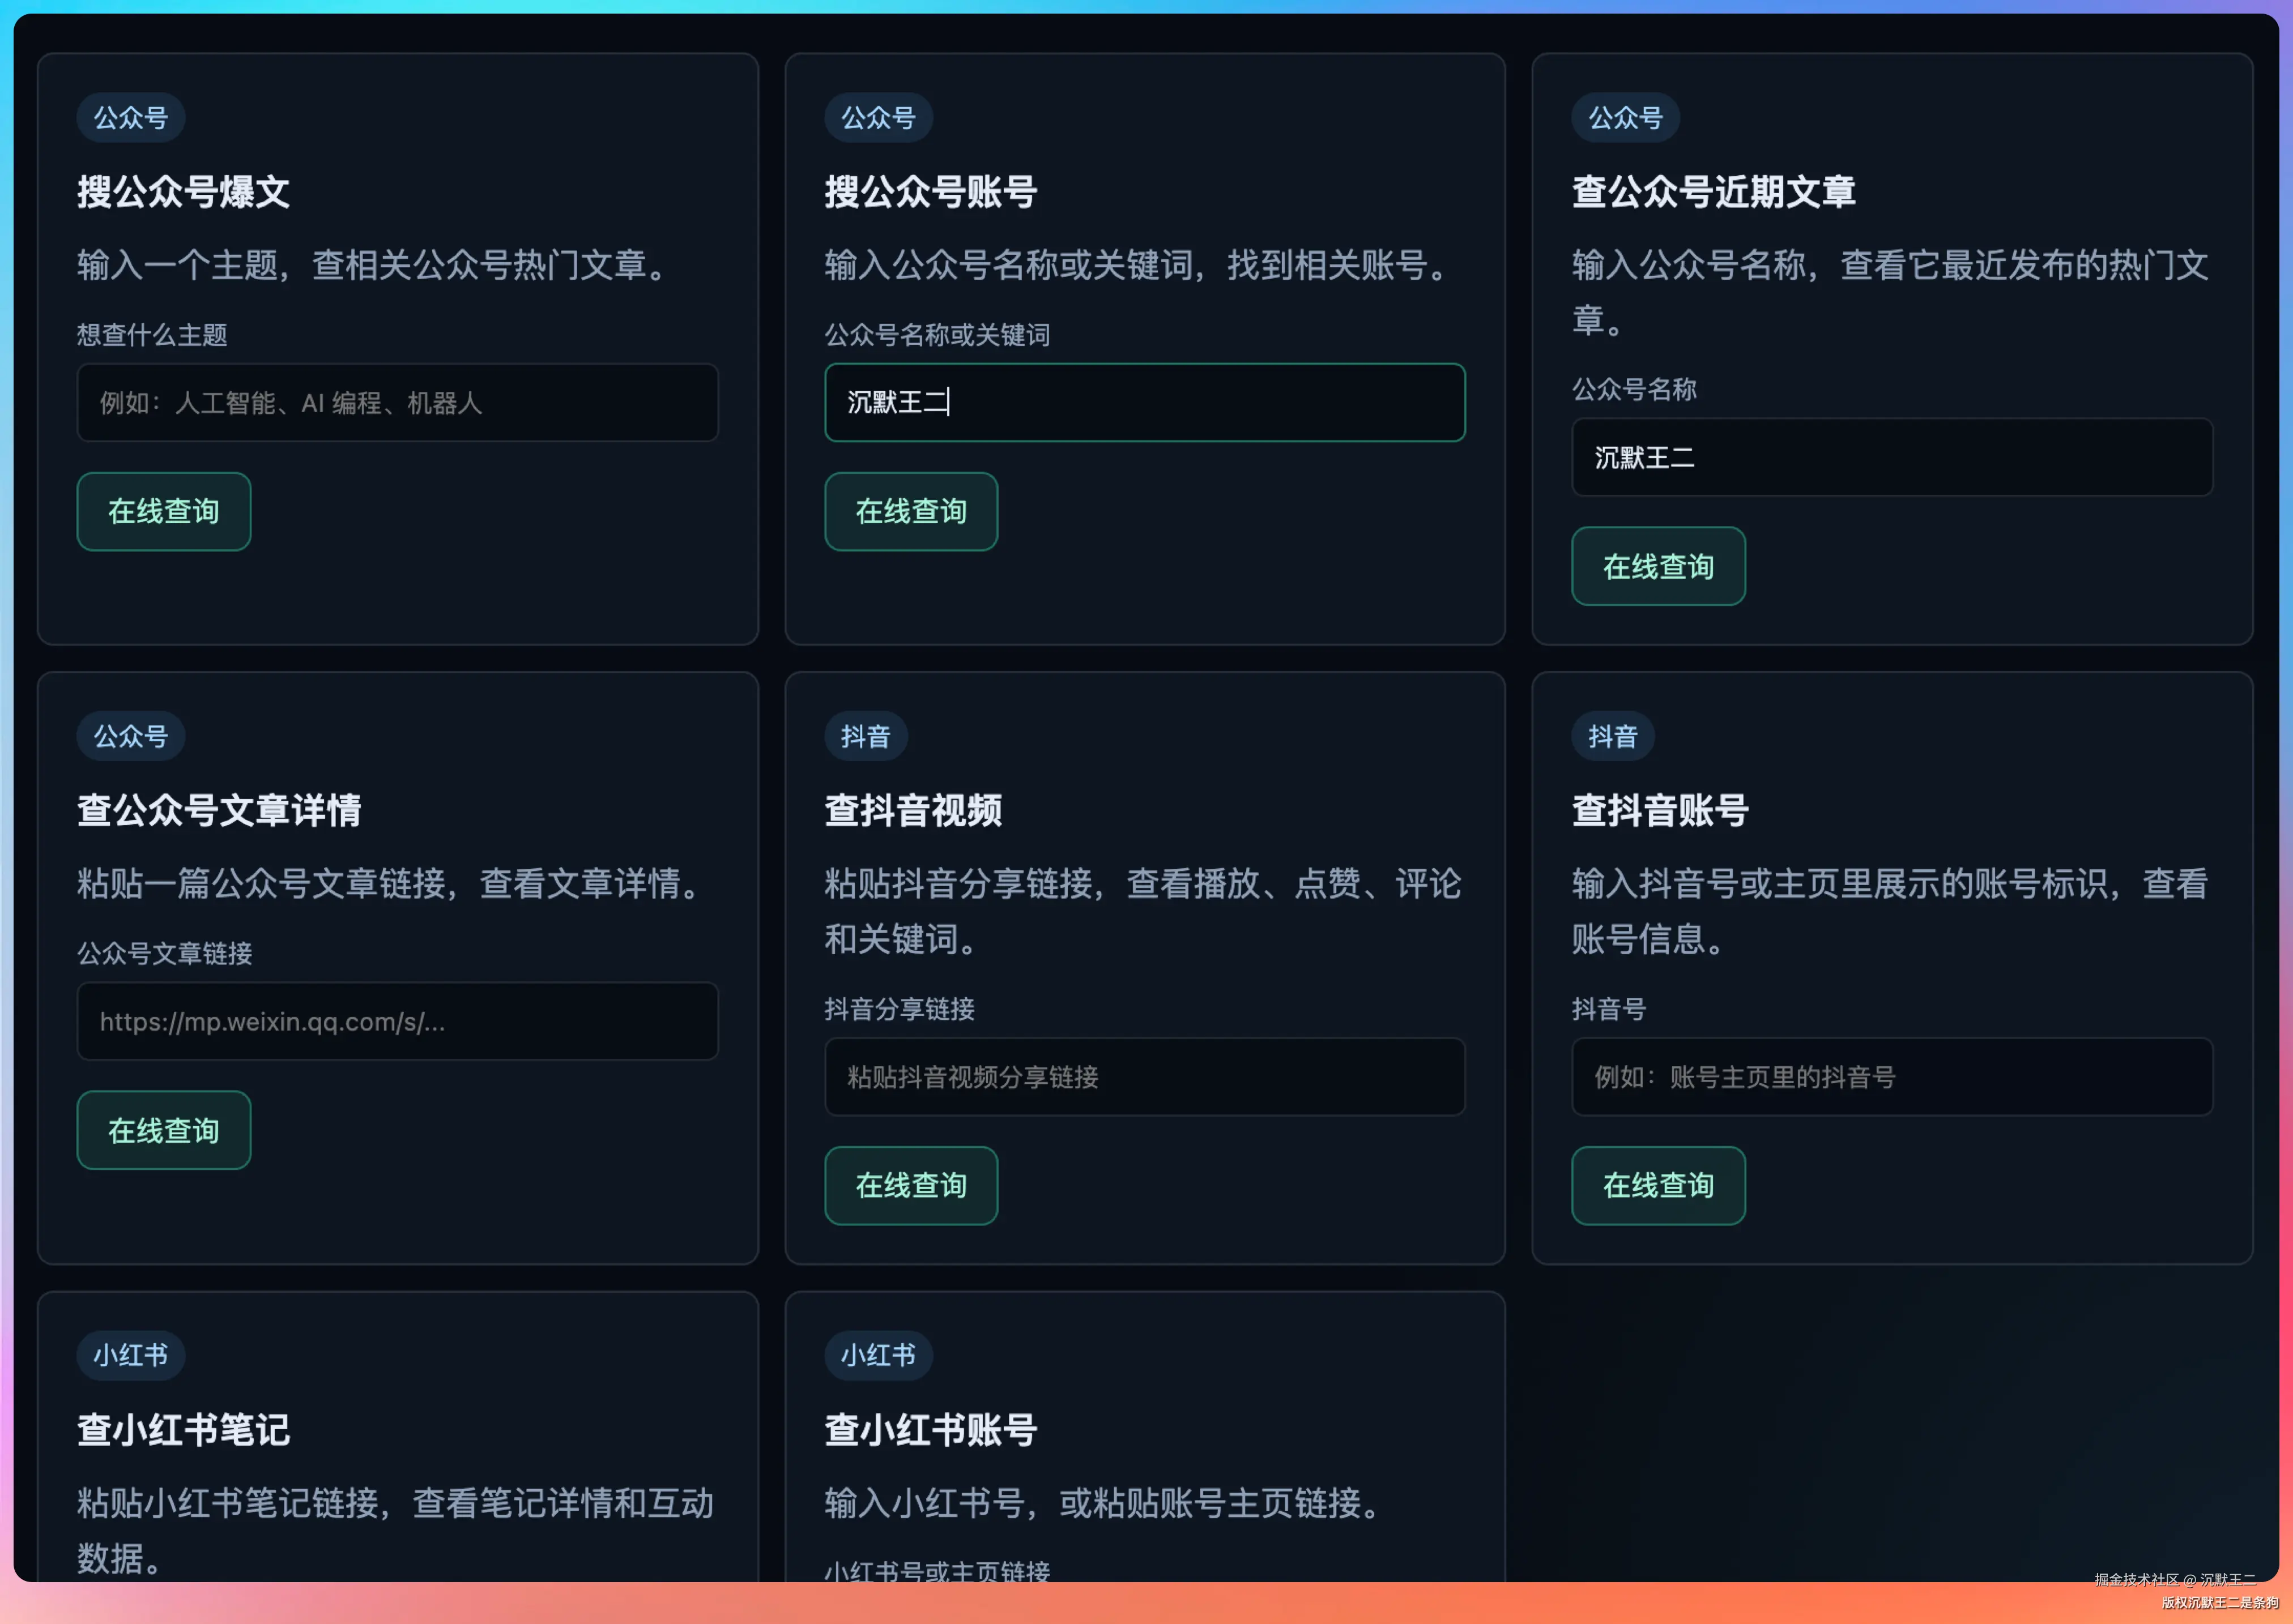Click the 搜公众号账号 card title
Image resolution: width=2293 pixels, height=1624 pixels.
coord(931,192)
